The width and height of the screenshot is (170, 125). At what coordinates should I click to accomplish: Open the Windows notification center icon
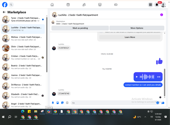tap(166, 117)
